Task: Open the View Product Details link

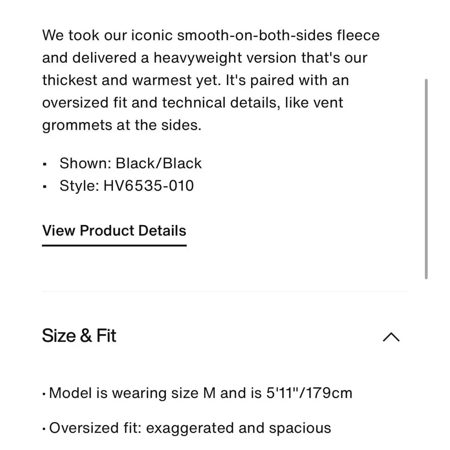Action: 114,231
